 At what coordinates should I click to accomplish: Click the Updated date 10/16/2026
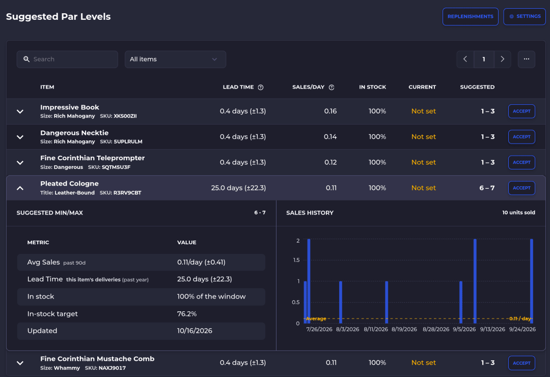point(195,331)
